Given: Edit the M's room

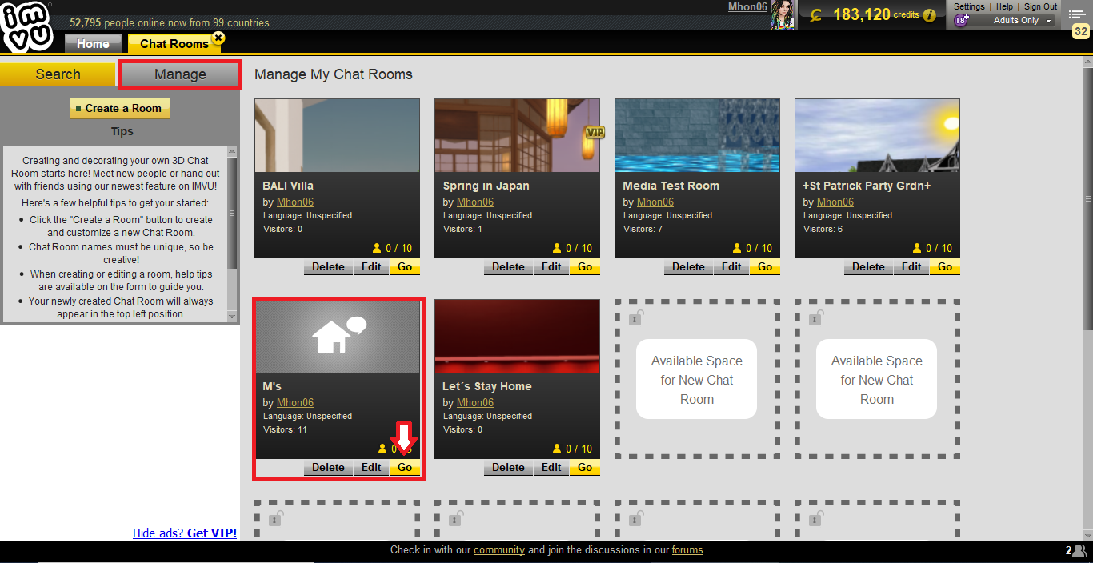Looking at the screenshot, I should click(x=371, y=467).
